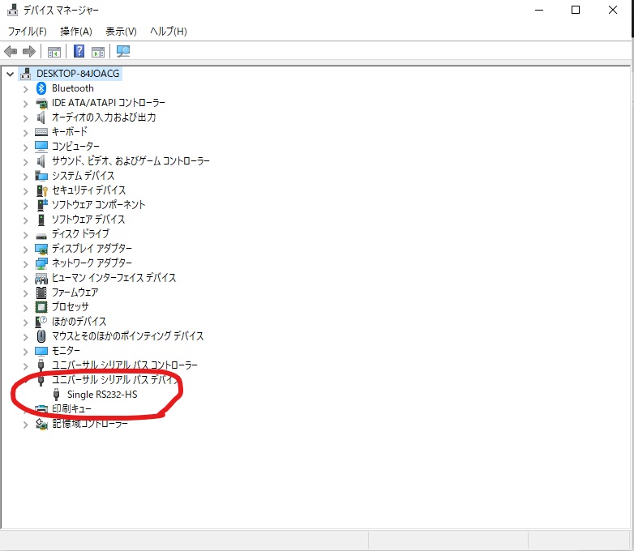The height and width of the screenshot is (551, 634).
Task: Select the 印刷キュー label
Action: click(x=71, y=408)
